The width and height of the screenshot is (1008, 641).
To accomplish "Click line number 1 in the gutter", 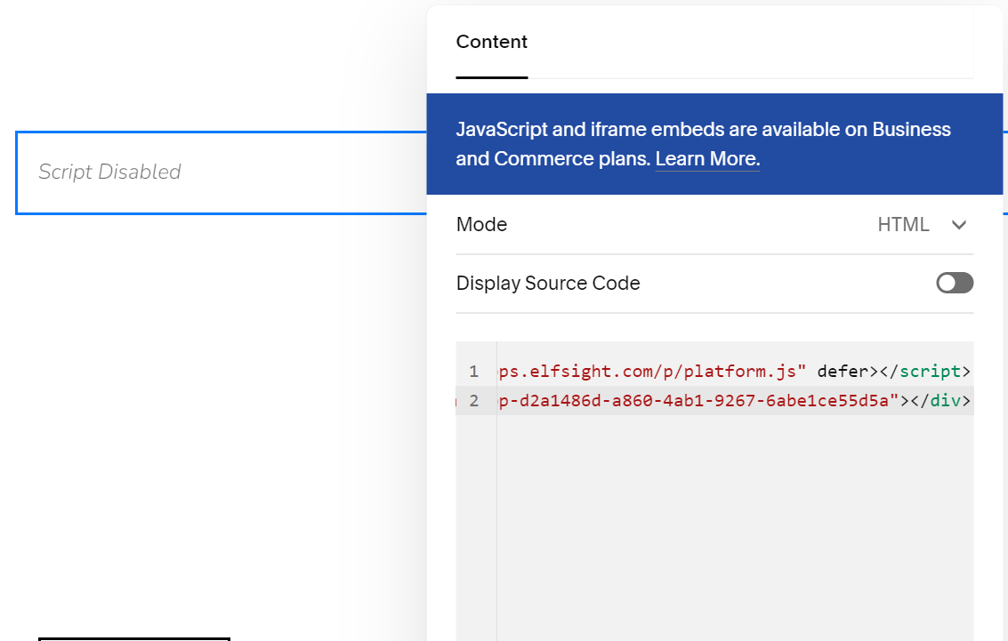I will pyautogui.click(x=473, y=371).
